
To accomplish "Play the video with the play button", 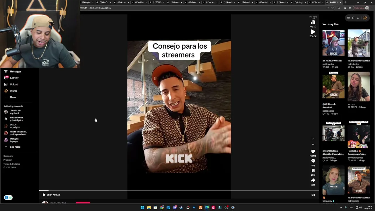I will click(x=44, y=195).
